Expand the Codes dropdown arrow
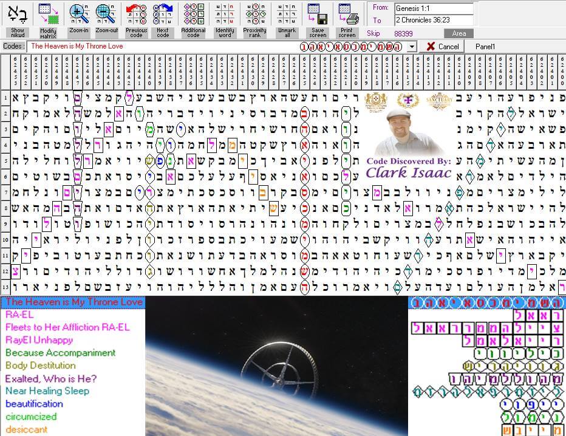 pyautogui.click(x=412, y=47)
